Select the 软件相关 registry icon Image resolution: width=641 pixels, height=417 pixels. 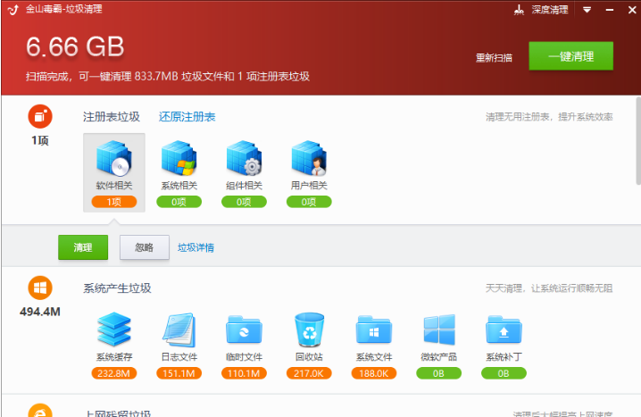click(x=114, y=158)
